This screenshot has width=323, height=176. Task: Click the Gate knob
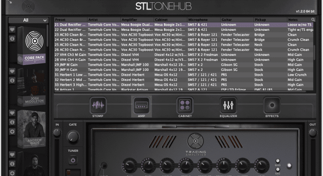pyautogui.click(x=73, y=137)
